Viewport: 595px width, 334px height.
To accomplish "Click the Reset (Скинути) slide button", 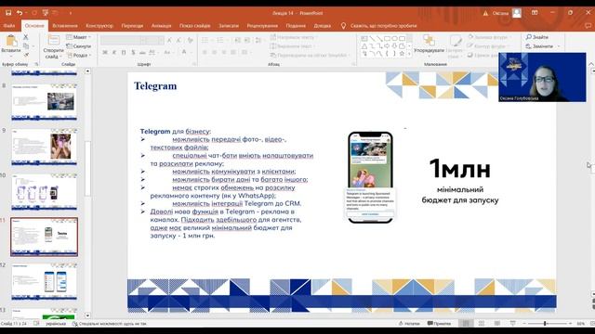I will (78, 46).
